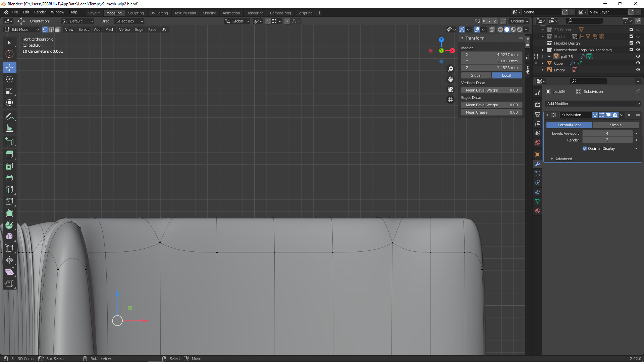644x362 pixels.
Task: Click the Mean Crease slider field
Action: pyautogui.click(x=491, y=112)
